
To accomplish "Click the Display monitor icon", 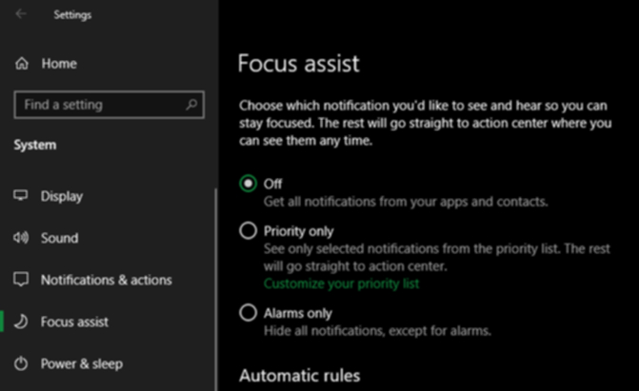I will [21, 196].
